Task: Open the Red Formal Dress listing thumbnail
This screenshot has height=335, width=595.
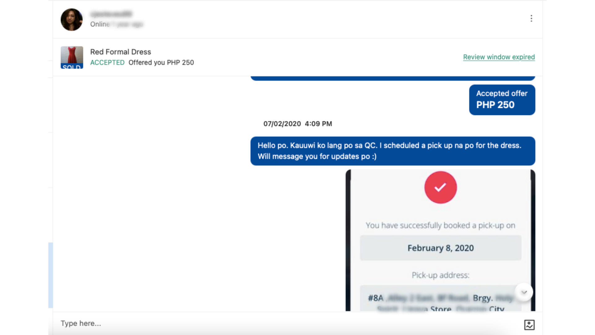Action: click(72, 57)
